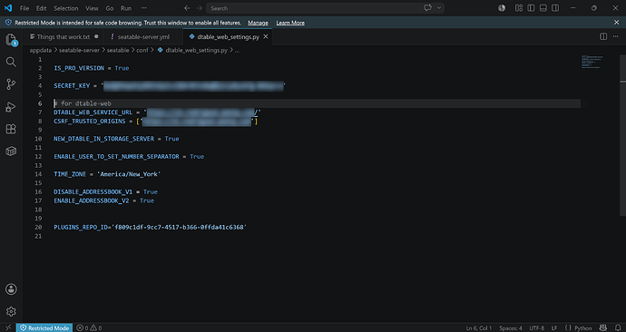Open the Accounts menu icon
626x332 pixels.
(11, 289)
